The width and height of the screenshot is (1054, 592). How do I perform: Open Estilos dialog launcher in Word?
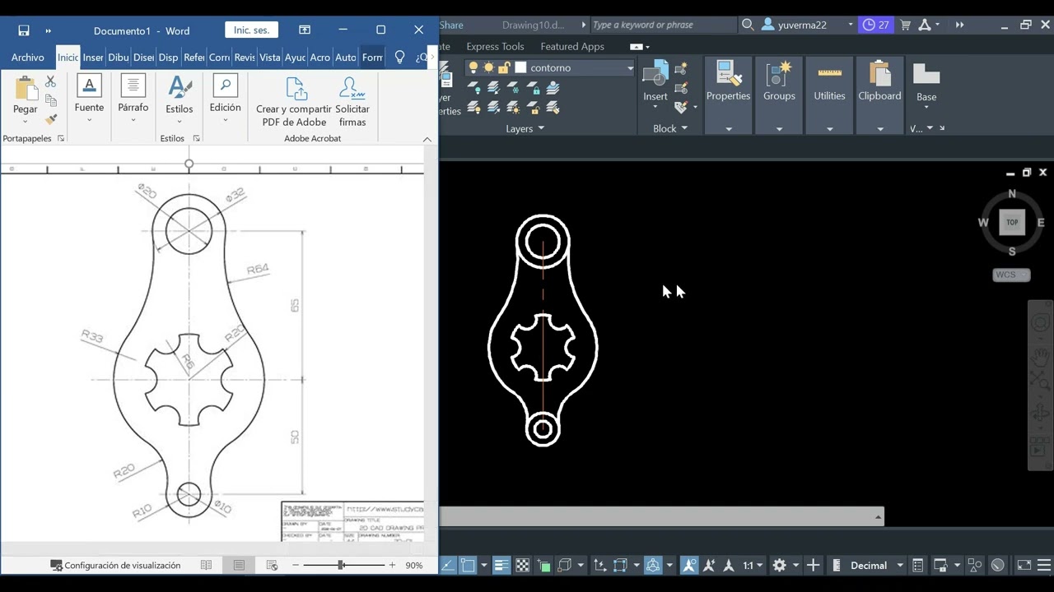(x=196, y=138)
